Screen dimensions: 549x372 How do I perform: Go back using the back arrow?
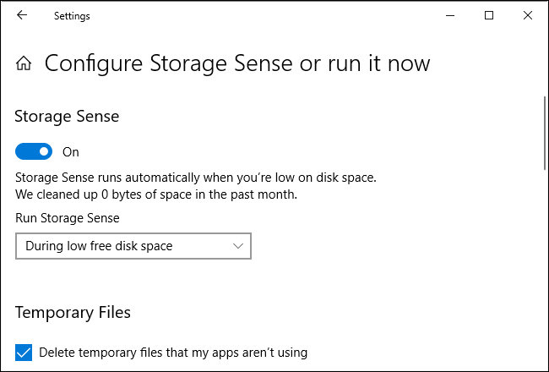click(22, 15)
